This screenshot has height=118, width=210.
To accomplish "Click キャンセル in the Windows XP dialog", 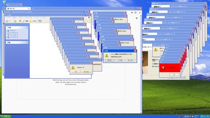I will click(x=86, y=72).
